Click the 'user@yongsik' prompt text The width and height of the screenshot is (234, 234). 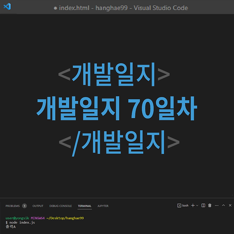pos(17,218)
